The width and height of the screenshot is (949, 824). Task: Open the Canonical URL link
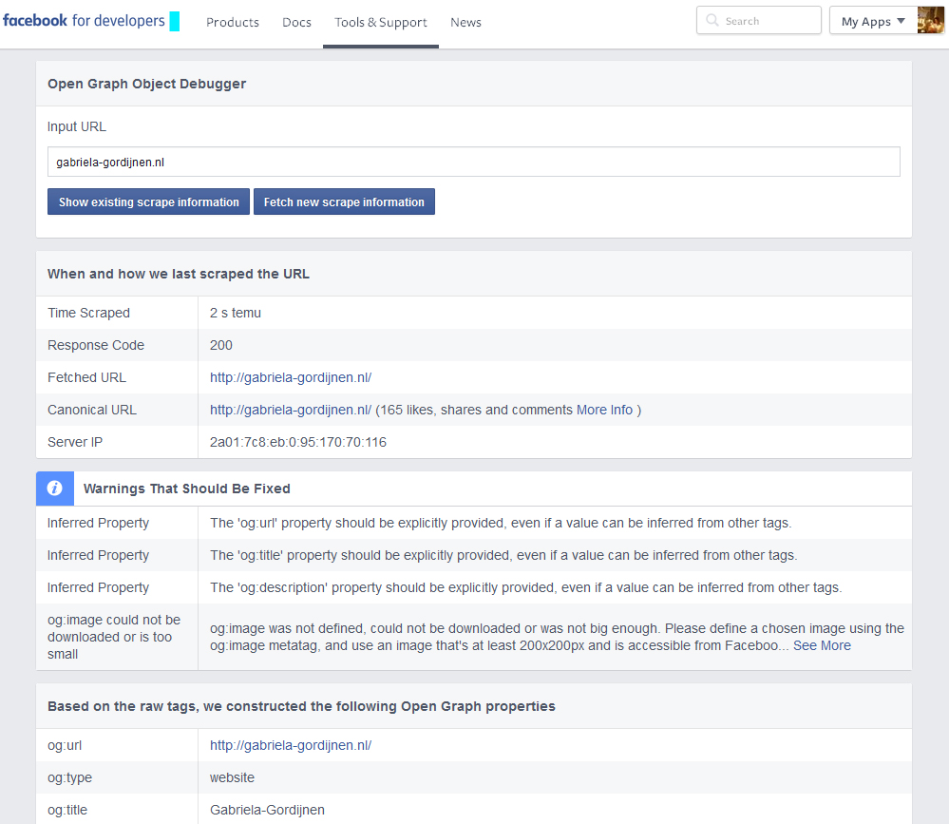click(291, 410)
